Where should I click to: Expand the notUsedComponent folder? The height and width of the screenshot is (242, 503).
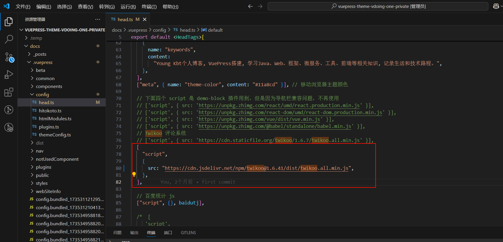[x=57, y=159]
